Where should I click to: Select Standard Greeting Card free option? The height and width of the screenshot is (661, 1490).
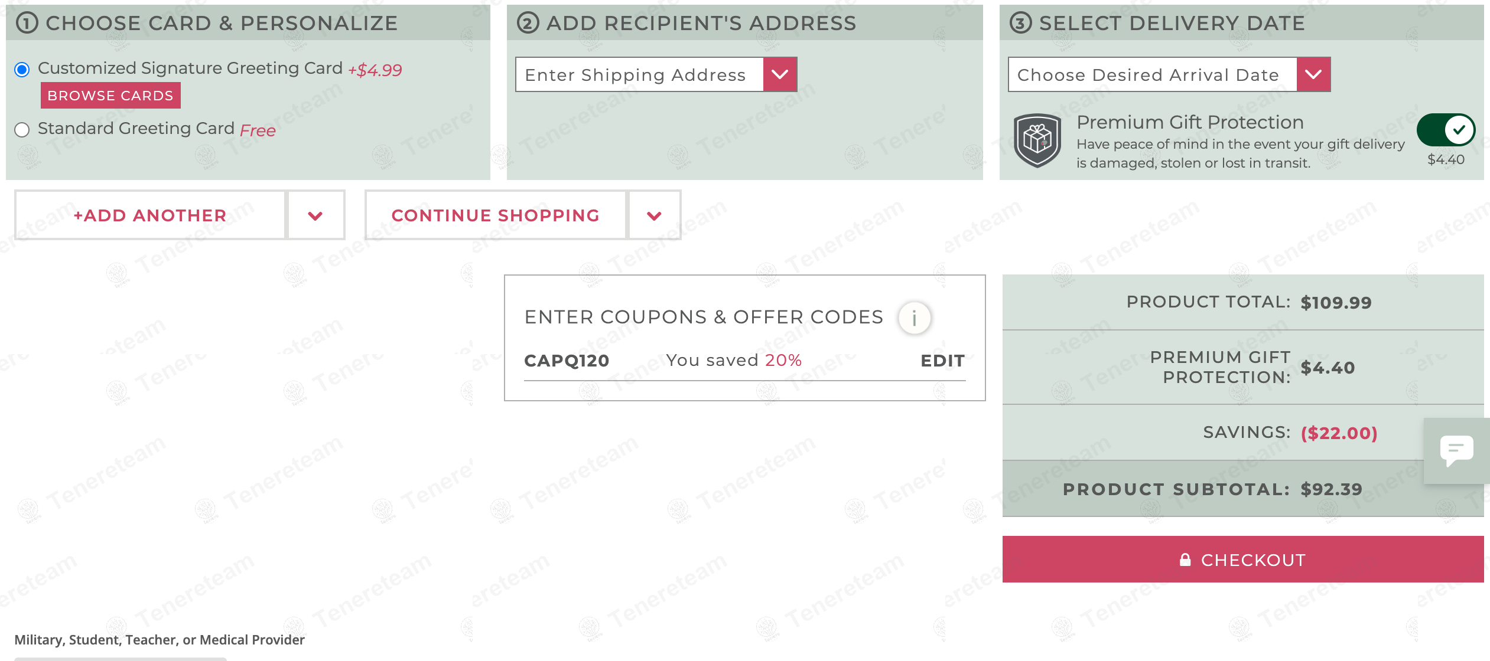pos(22,130)
